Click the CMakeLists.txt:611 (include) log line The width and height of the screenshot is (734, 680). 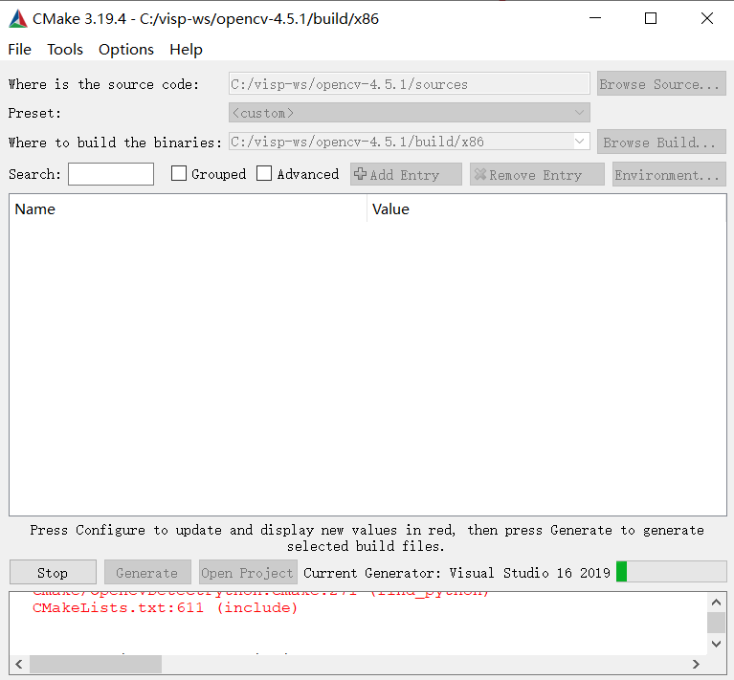pos(165,608)
